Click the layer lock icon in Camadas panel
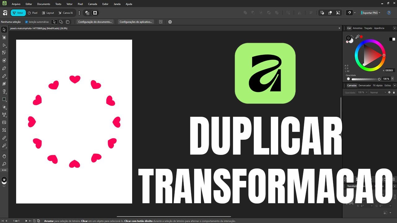397x223 pixels. coord(394,92)
